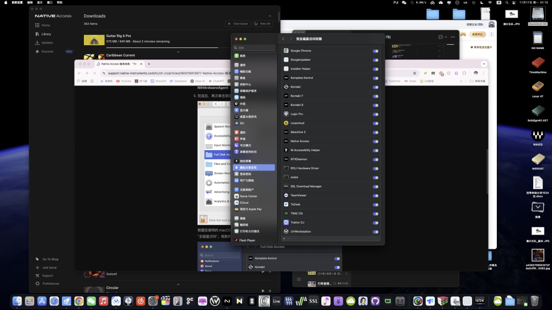Click the Retry All button

point(262,24)
